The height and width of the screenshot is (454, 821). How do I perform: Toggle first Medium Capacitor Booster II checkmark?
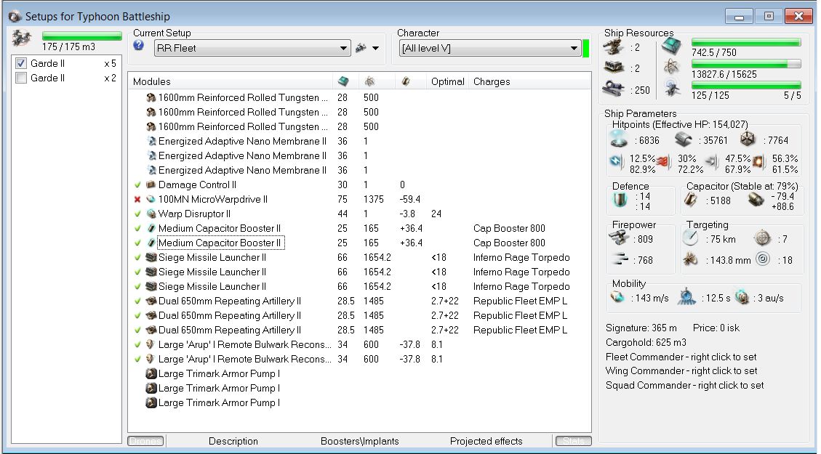(137, 228)
